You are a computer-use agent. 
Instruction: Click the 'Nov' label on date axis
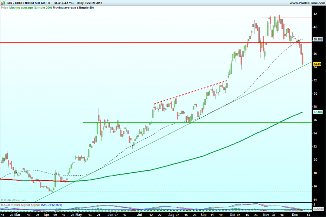(x=266, y=215)
